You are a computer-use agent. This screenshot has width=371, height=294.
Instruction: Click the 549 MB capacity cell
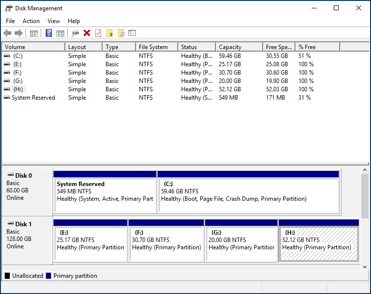click(228, 98)
